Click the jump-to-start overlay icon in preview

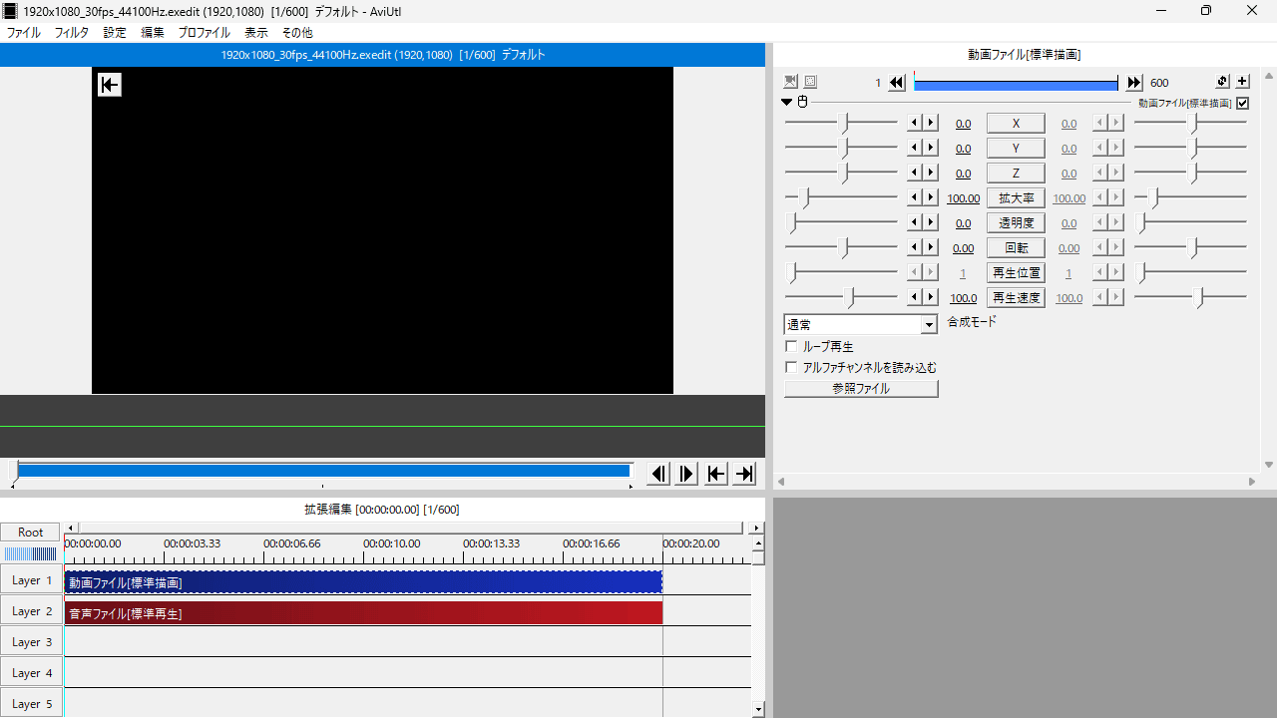pos(110,85)
